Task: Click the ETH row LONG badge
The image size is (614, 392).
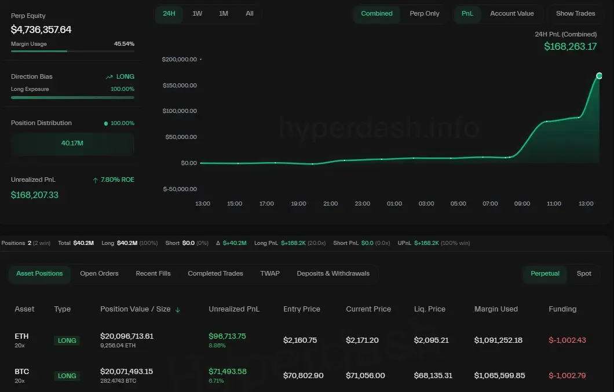Action: (x=67, y=340)
